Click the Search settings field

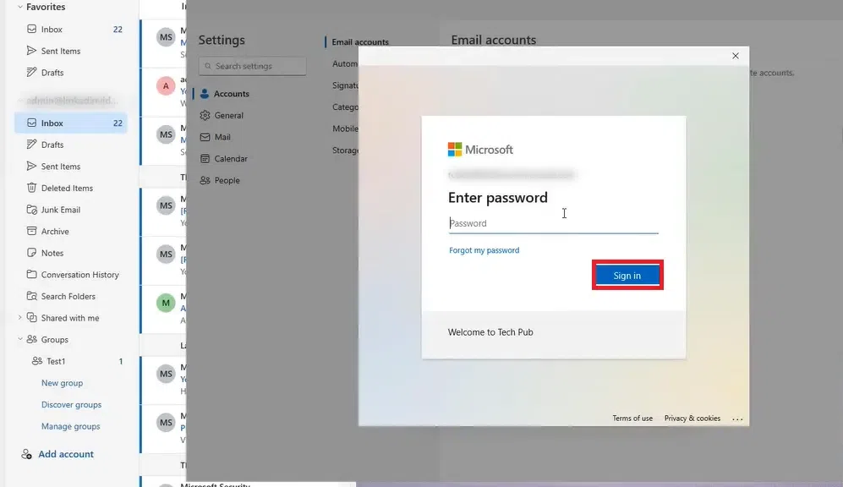(x=252, y=66)
